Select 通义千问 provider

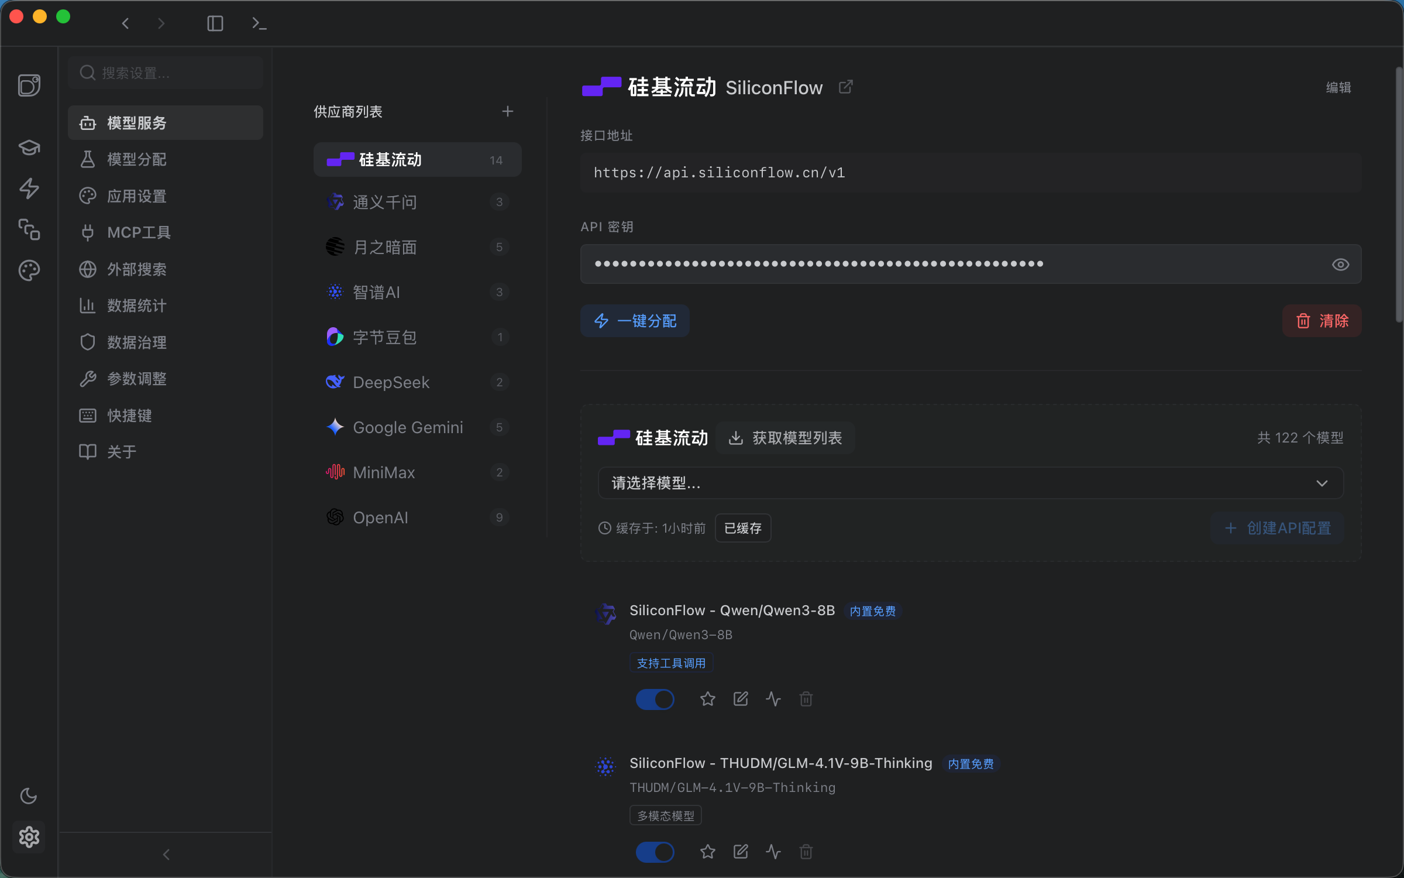(417, 202)
